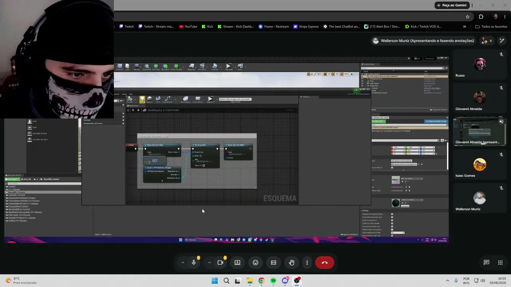Select Russo's participant tile
The width and height of the screenshot is (511, 287).
tap(479, 65)
